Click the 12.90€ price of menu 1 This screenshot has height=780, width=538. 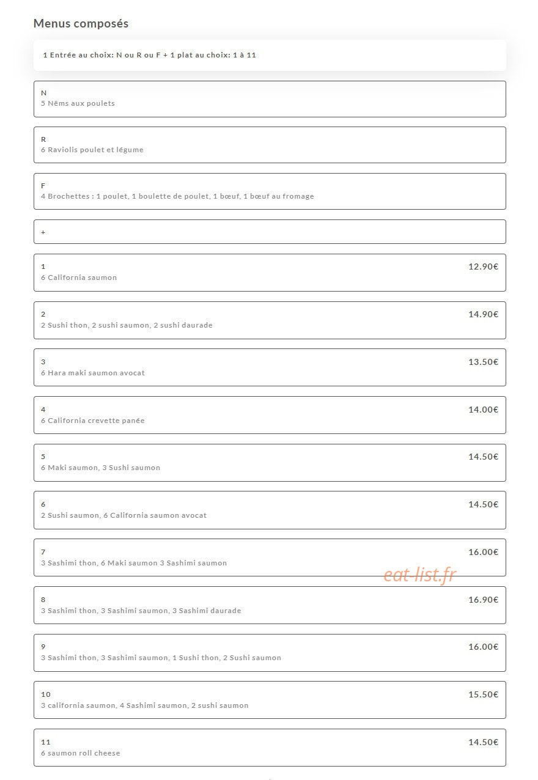pos(484,267)
